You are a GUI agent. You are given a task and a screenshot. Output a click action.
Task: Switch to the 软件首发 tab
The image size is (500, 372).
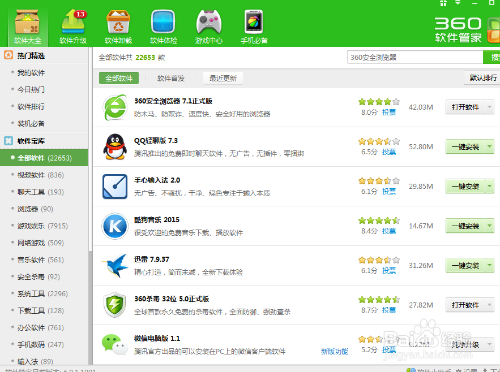click(x=171, y=78)
